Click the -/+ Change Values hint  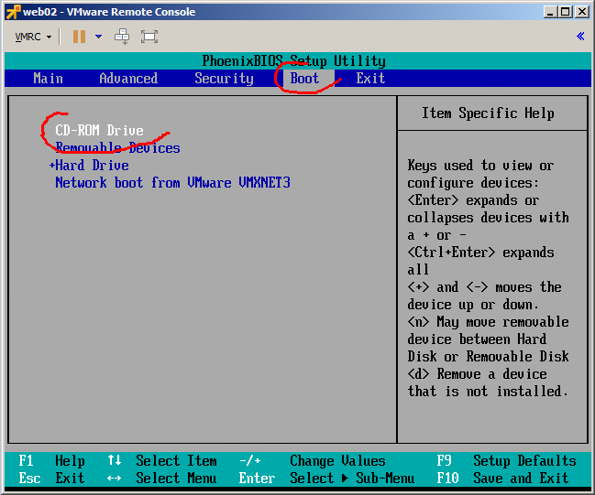[313, 460]
